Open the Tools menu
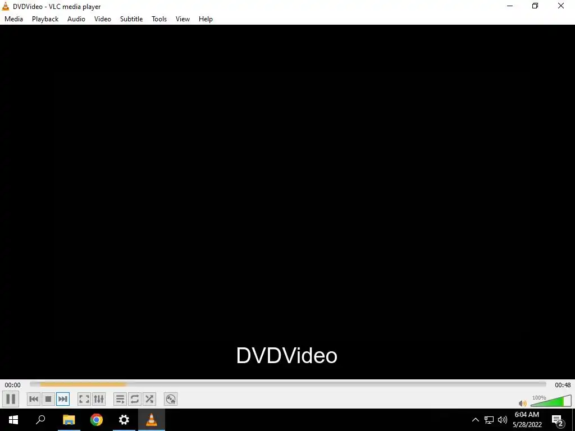Image resolution: width=575 pixels, height=431 pixels. (x=159, y=19)
